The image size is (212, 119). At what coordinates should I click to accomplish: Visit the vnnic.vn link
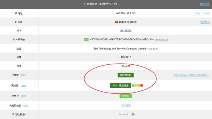point(154,49)
